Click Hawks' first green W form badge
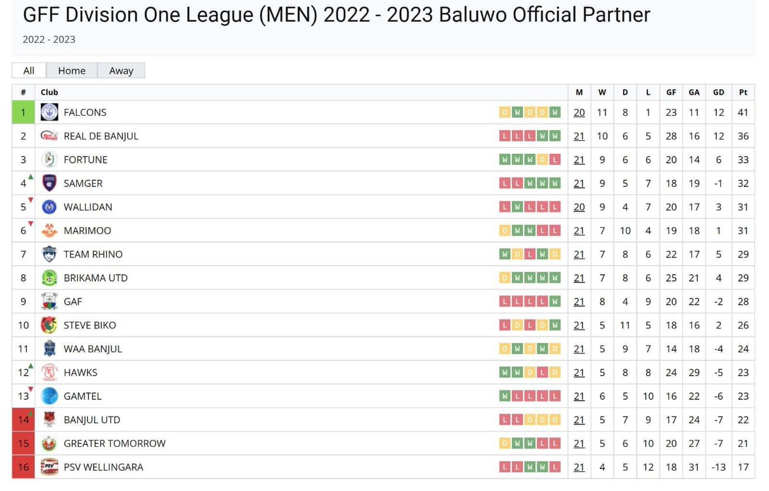This screenshot has height=491, width=769. [x=505, y=373]
